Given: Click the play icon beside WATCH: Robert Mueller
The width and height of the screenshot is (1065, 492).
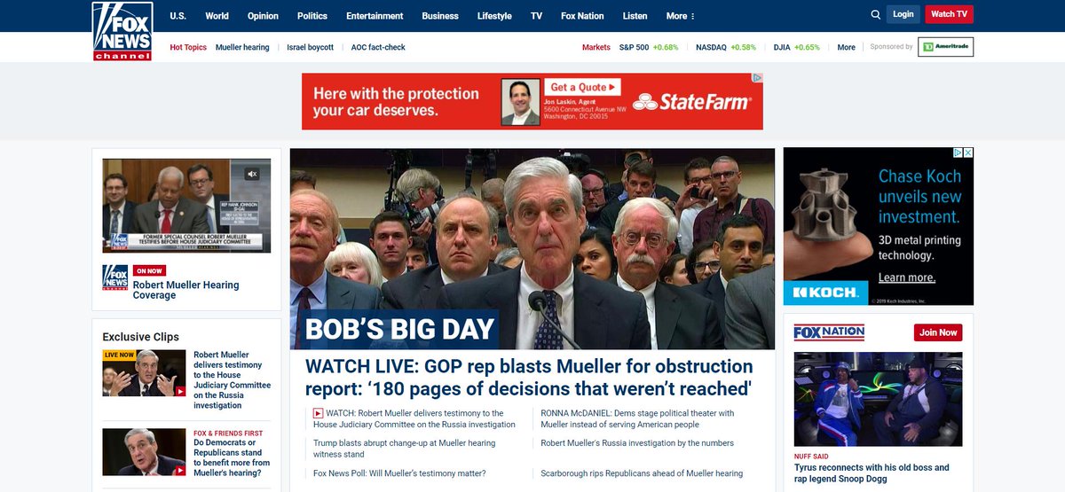Looking at the screenshot, I should tap(318, 413).
